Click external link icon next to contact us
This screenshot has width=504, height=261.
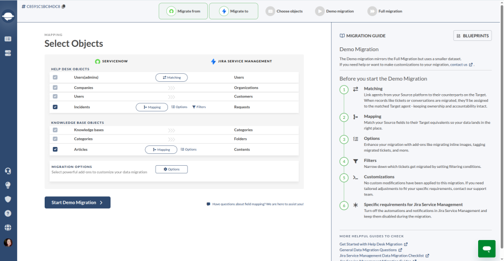pyautogui.click(x=471, y=65)
